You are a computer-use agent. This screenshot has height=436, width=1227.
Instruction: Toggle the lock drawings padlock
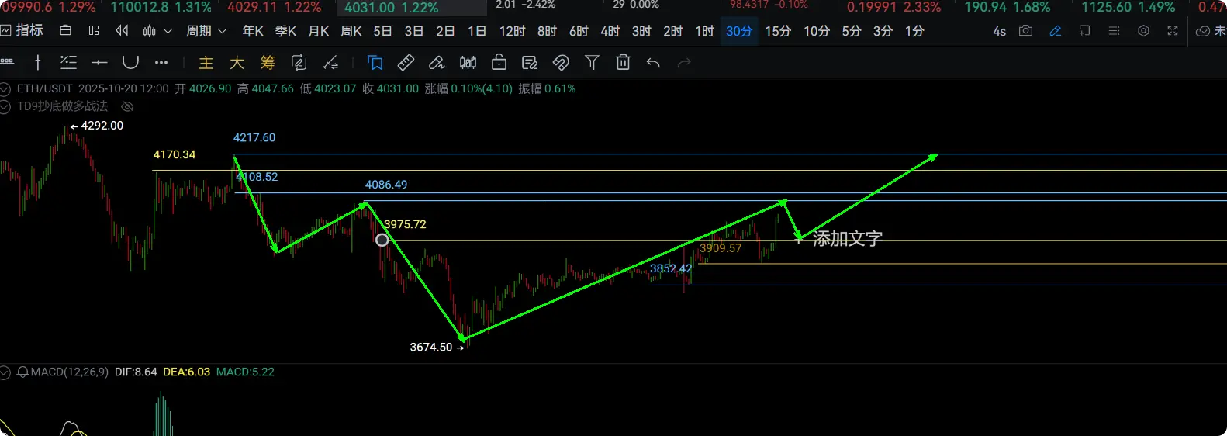pyautogui.click(x=499, y=62)
